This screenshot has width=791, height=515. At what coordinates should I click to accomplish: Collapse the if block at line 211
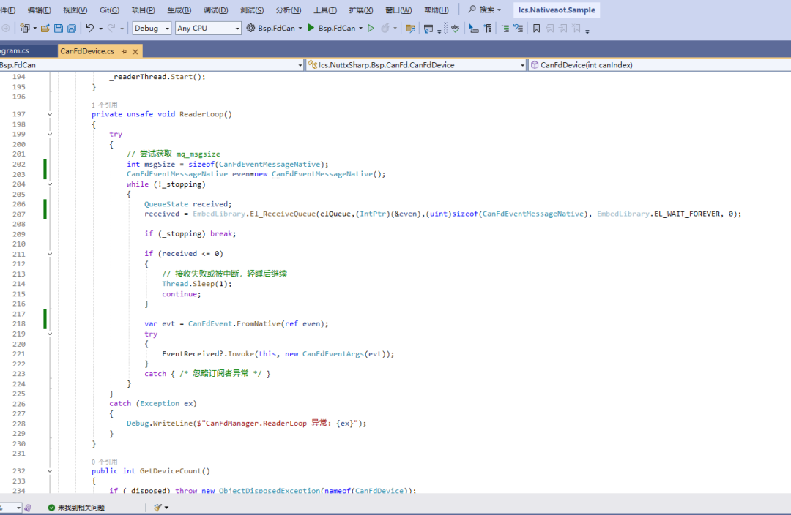pyautogui.click(x=50, y=253)
